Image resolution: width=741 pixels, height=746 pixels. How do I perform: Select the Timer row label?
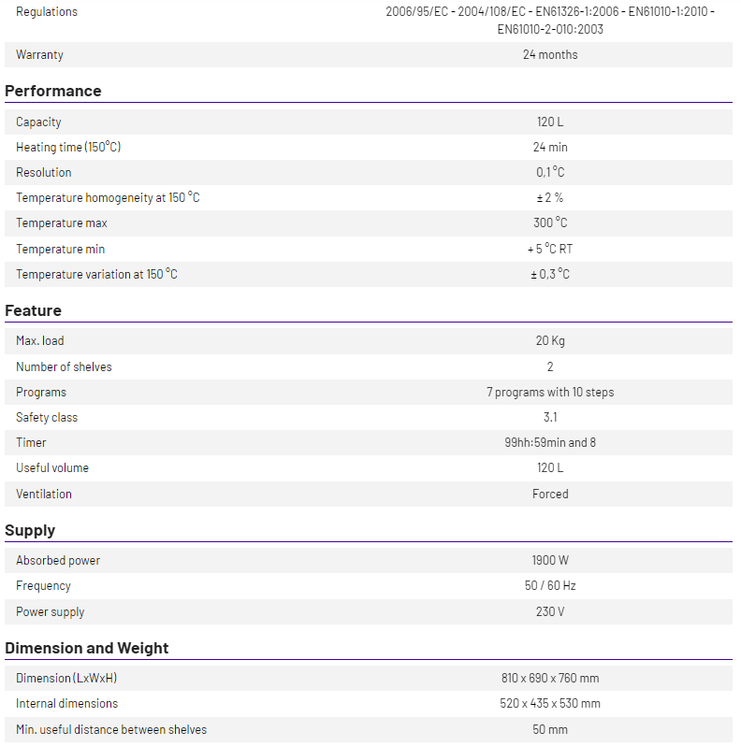coord(31,442)
